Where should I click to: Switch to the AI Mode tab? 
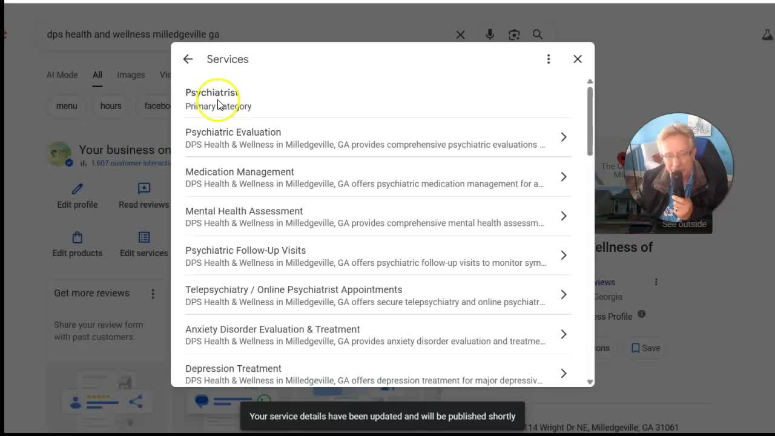(x=62, y=75)
